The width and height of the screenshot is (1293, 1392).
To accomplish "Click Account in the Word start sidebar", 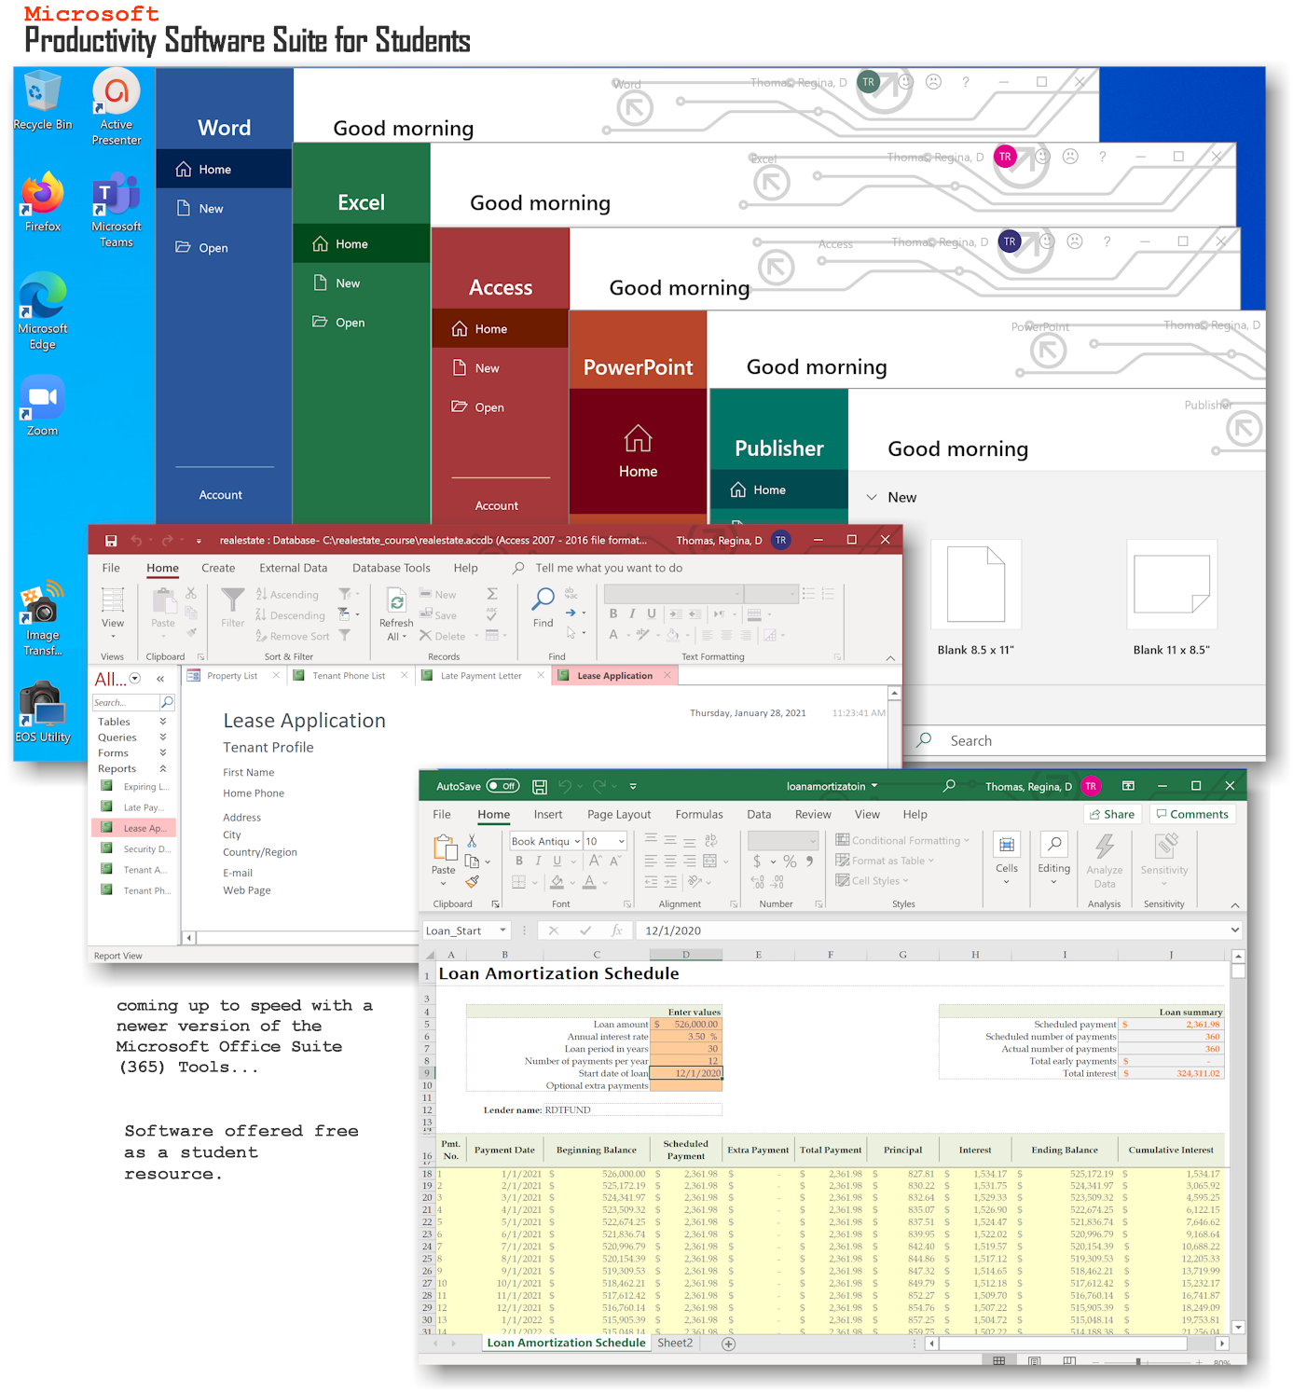I will tap(221, 496).
